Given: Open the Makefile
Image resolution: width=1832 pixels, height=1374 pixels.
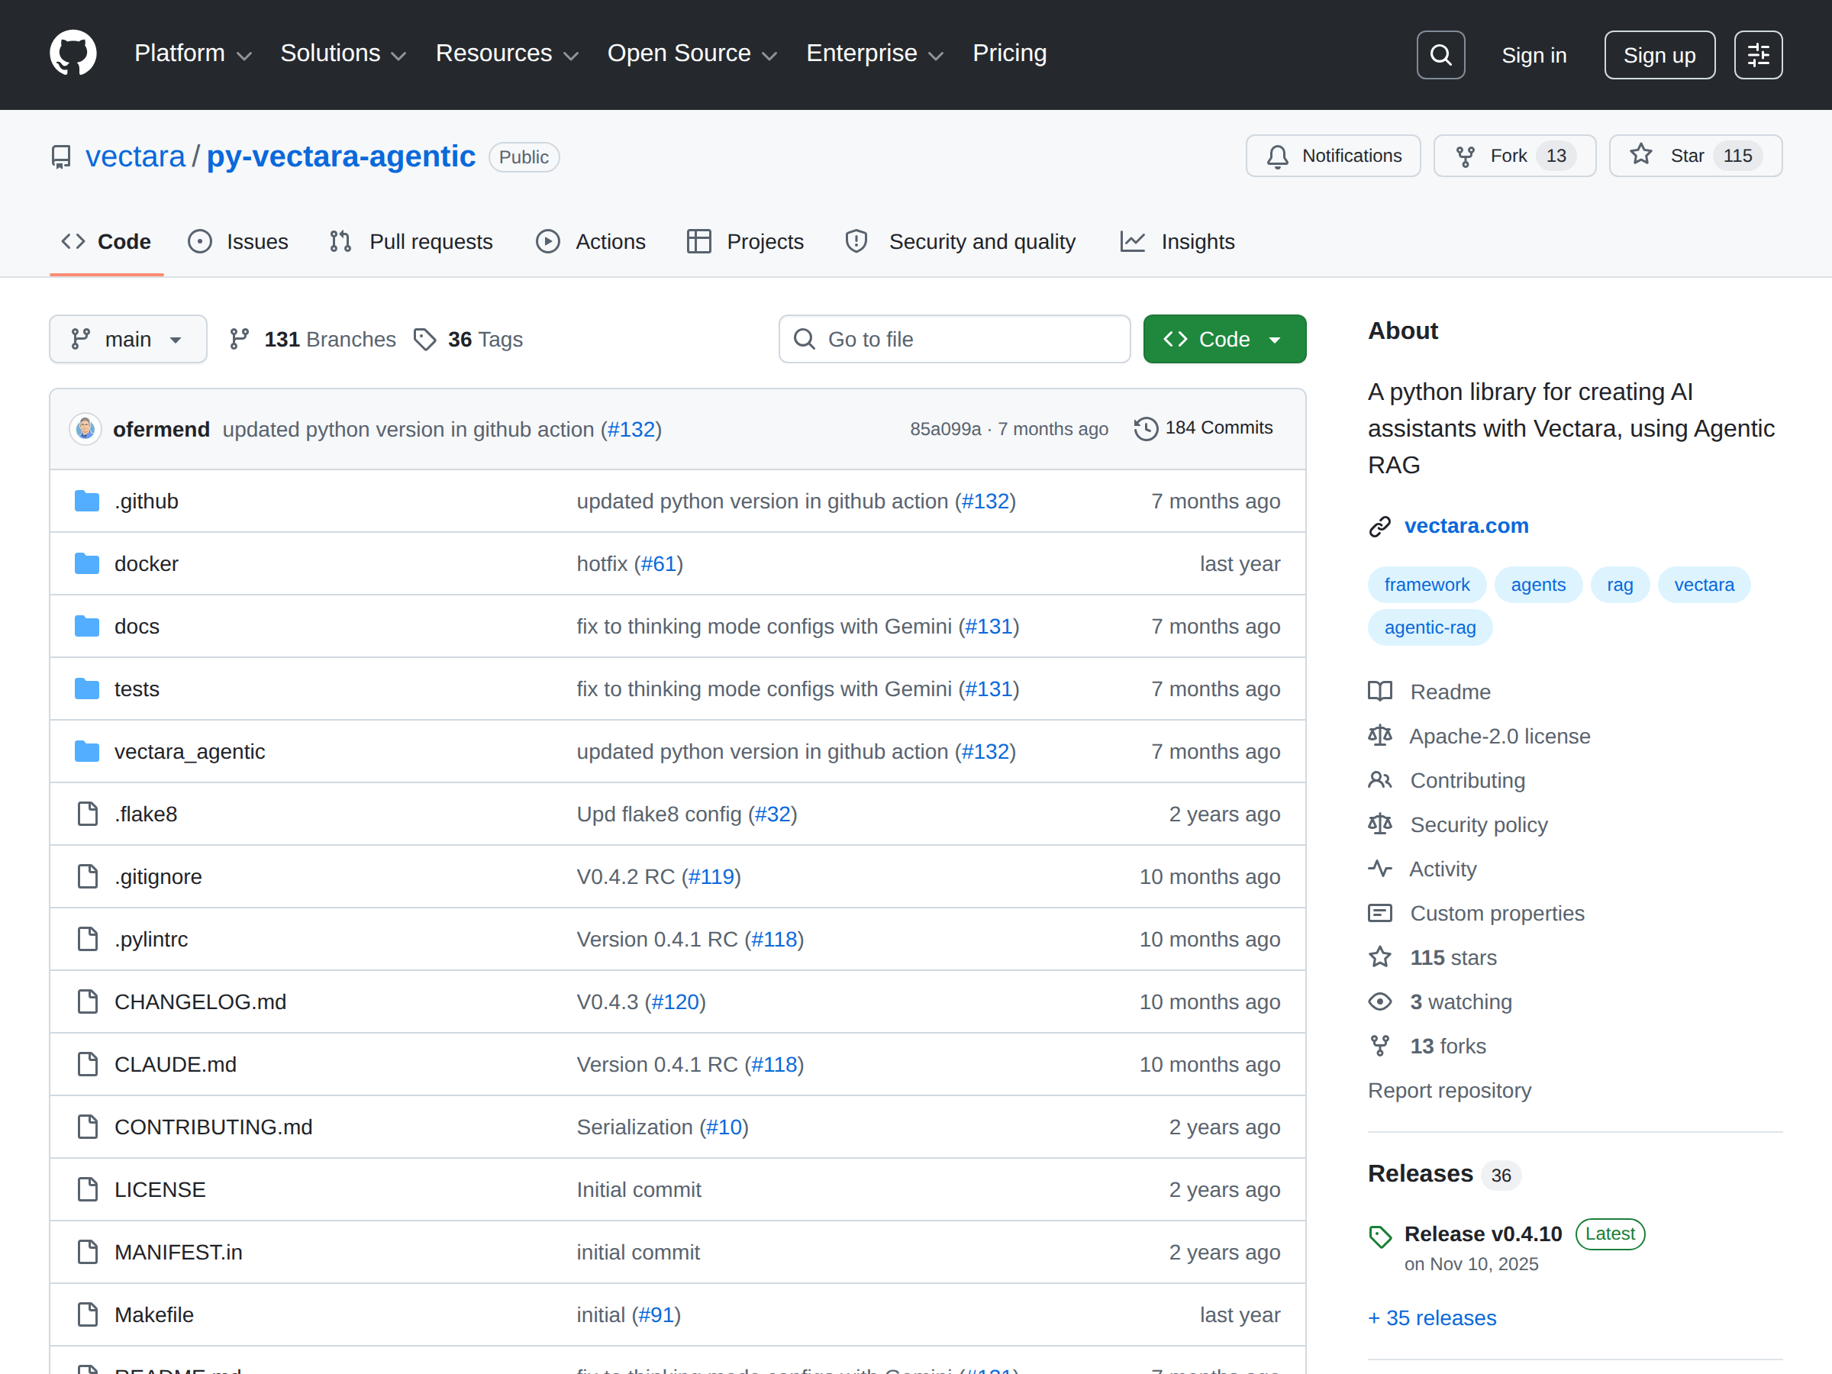Looking at the screenshot, I should click(154, 1314).
